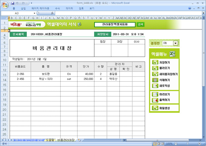
Task: Open the 삽입 ribbon tab
Action: [23, 8]
